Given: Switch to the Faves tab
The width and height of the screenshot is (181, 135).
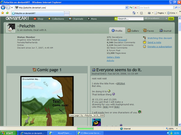Looking at the screenshot, I should (x=148, y=31).
